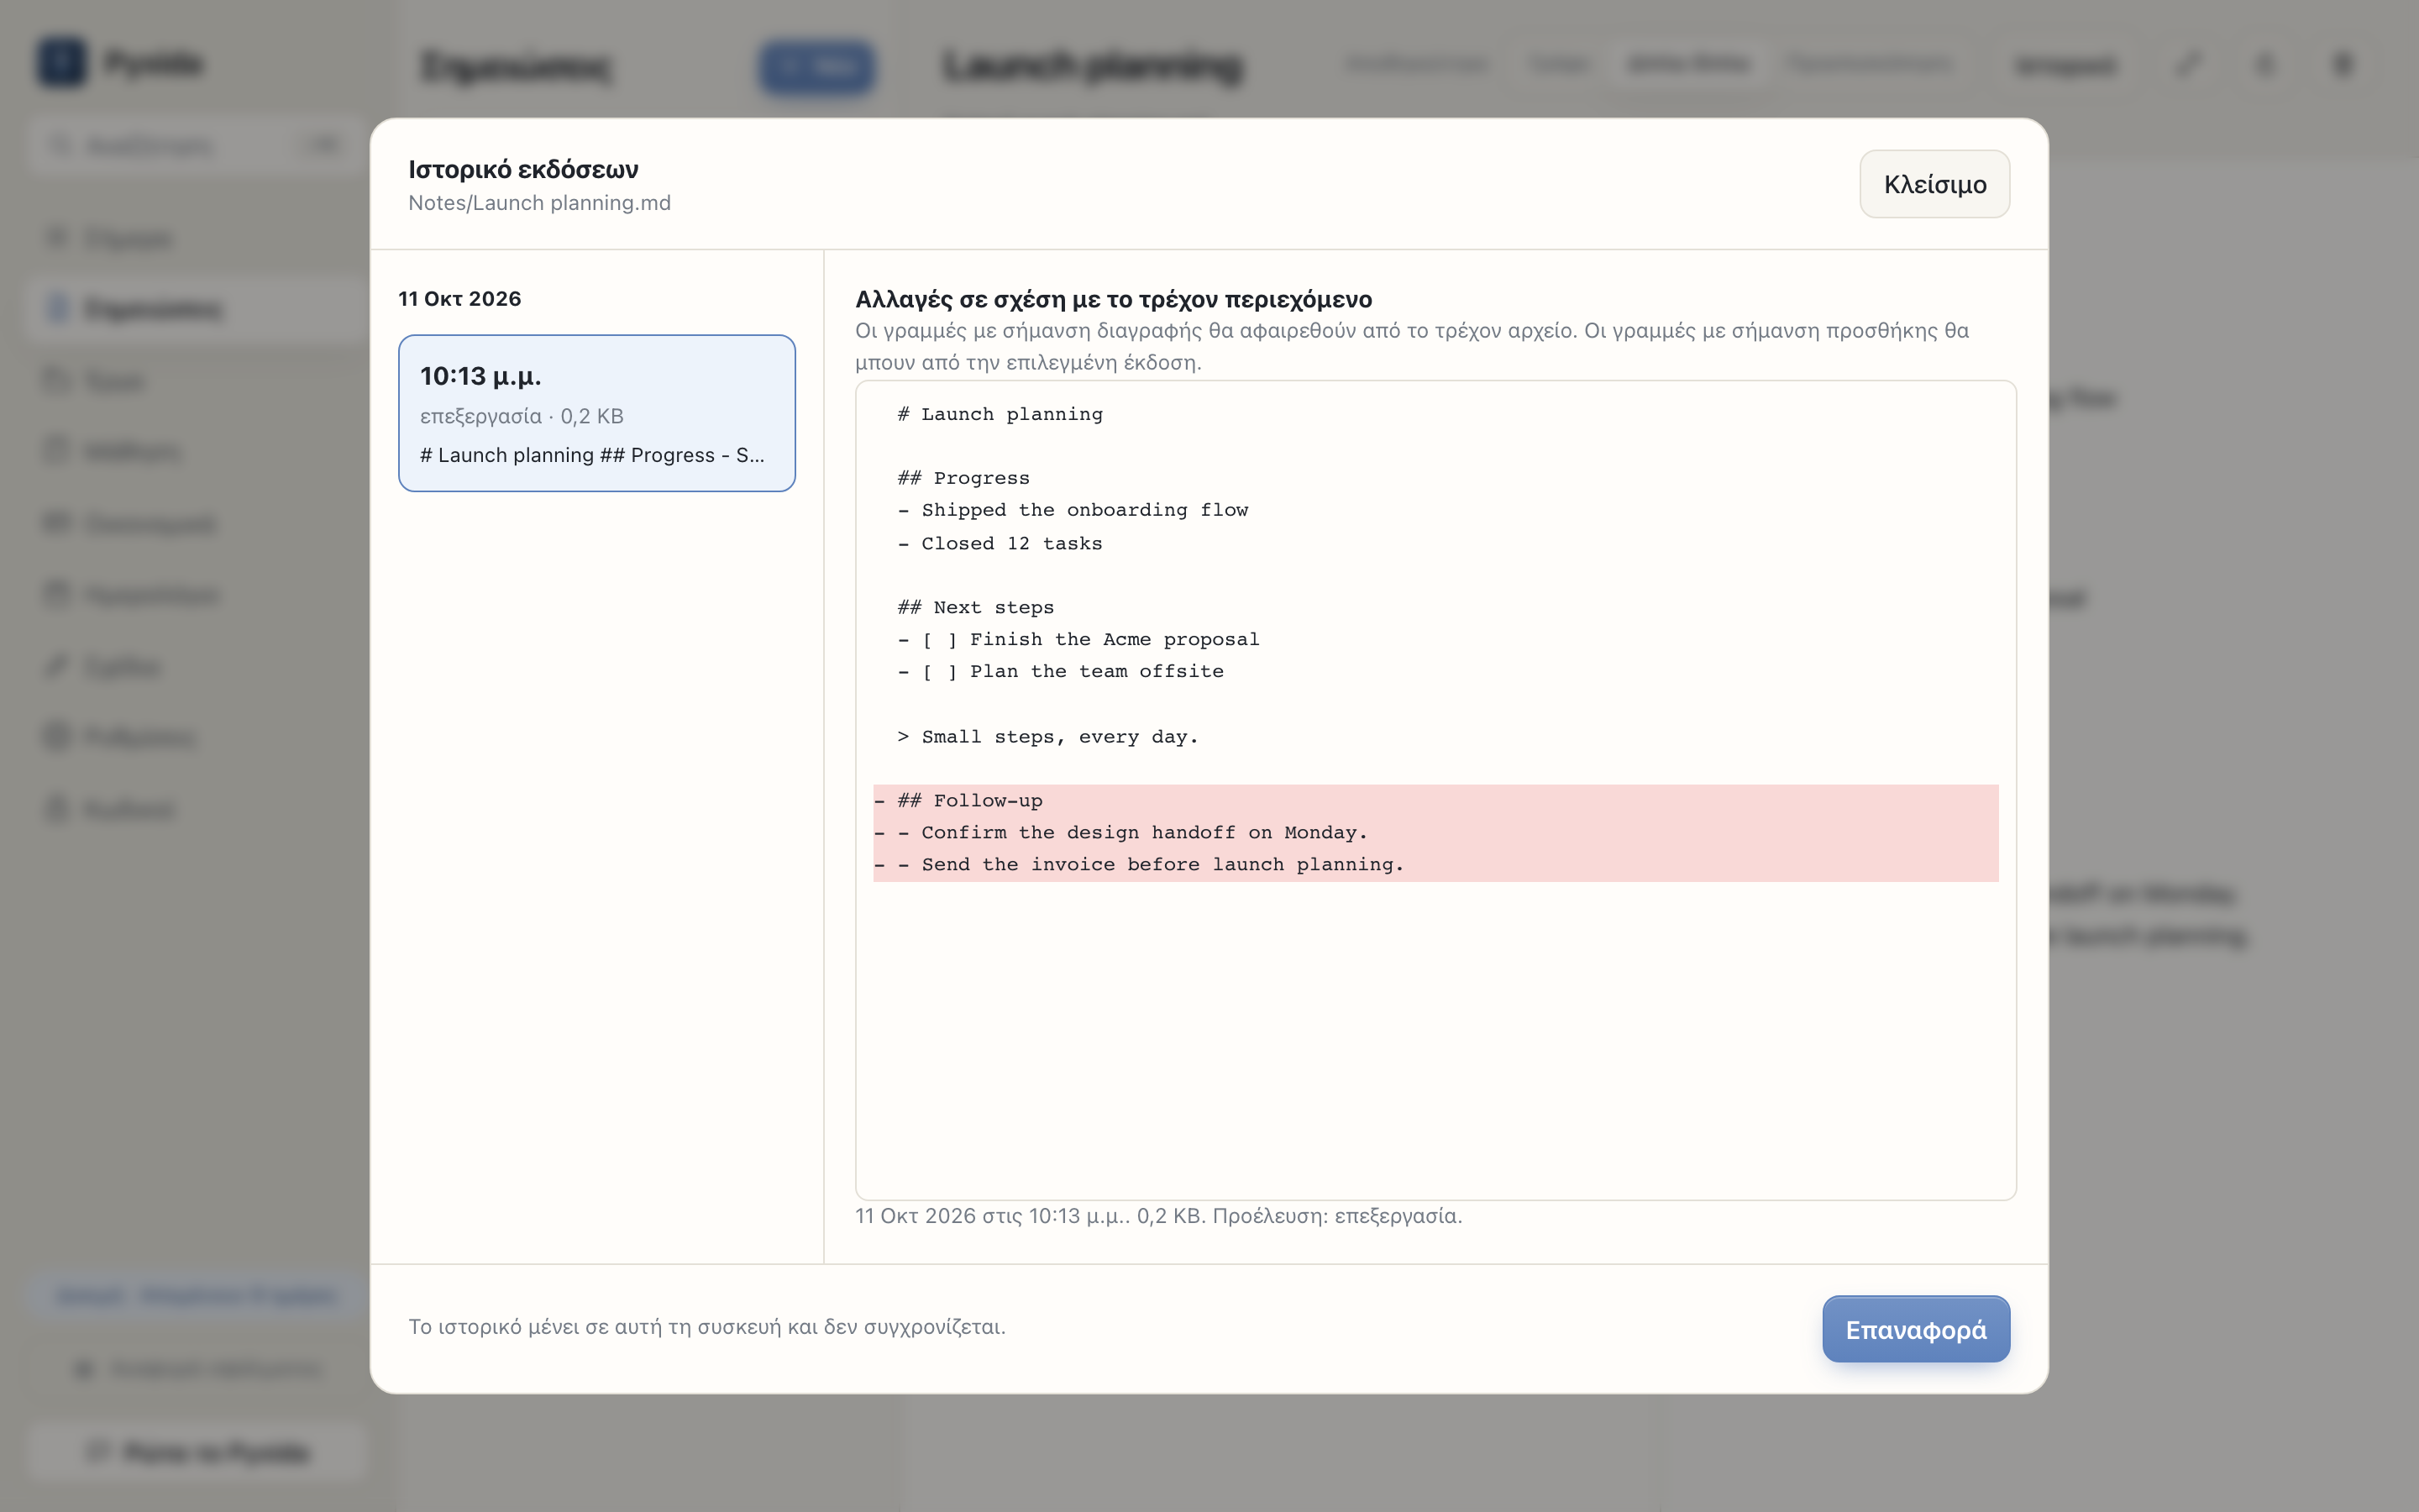Click the Ιστορικό εκδόσεων dialog title
Viewport: 2419px width, 1512px height.
522,169
